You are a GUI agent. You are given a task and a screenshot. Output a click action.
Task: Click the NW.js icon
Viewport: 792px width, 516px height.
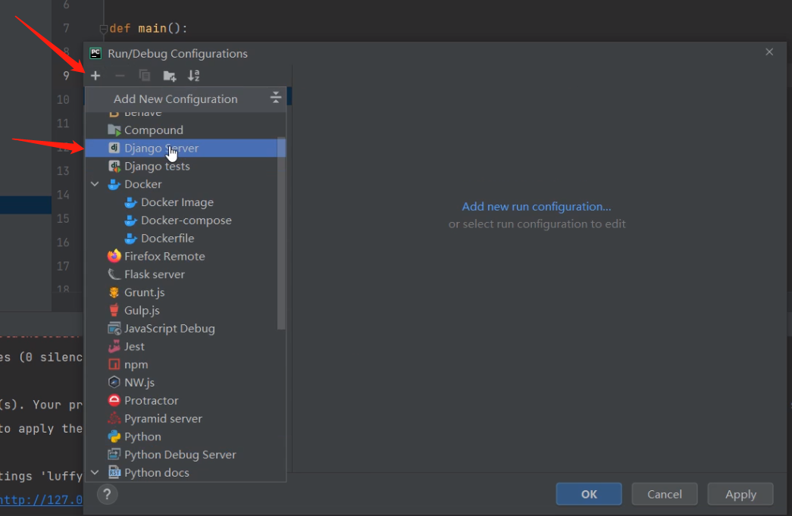(x=114, y=382)
